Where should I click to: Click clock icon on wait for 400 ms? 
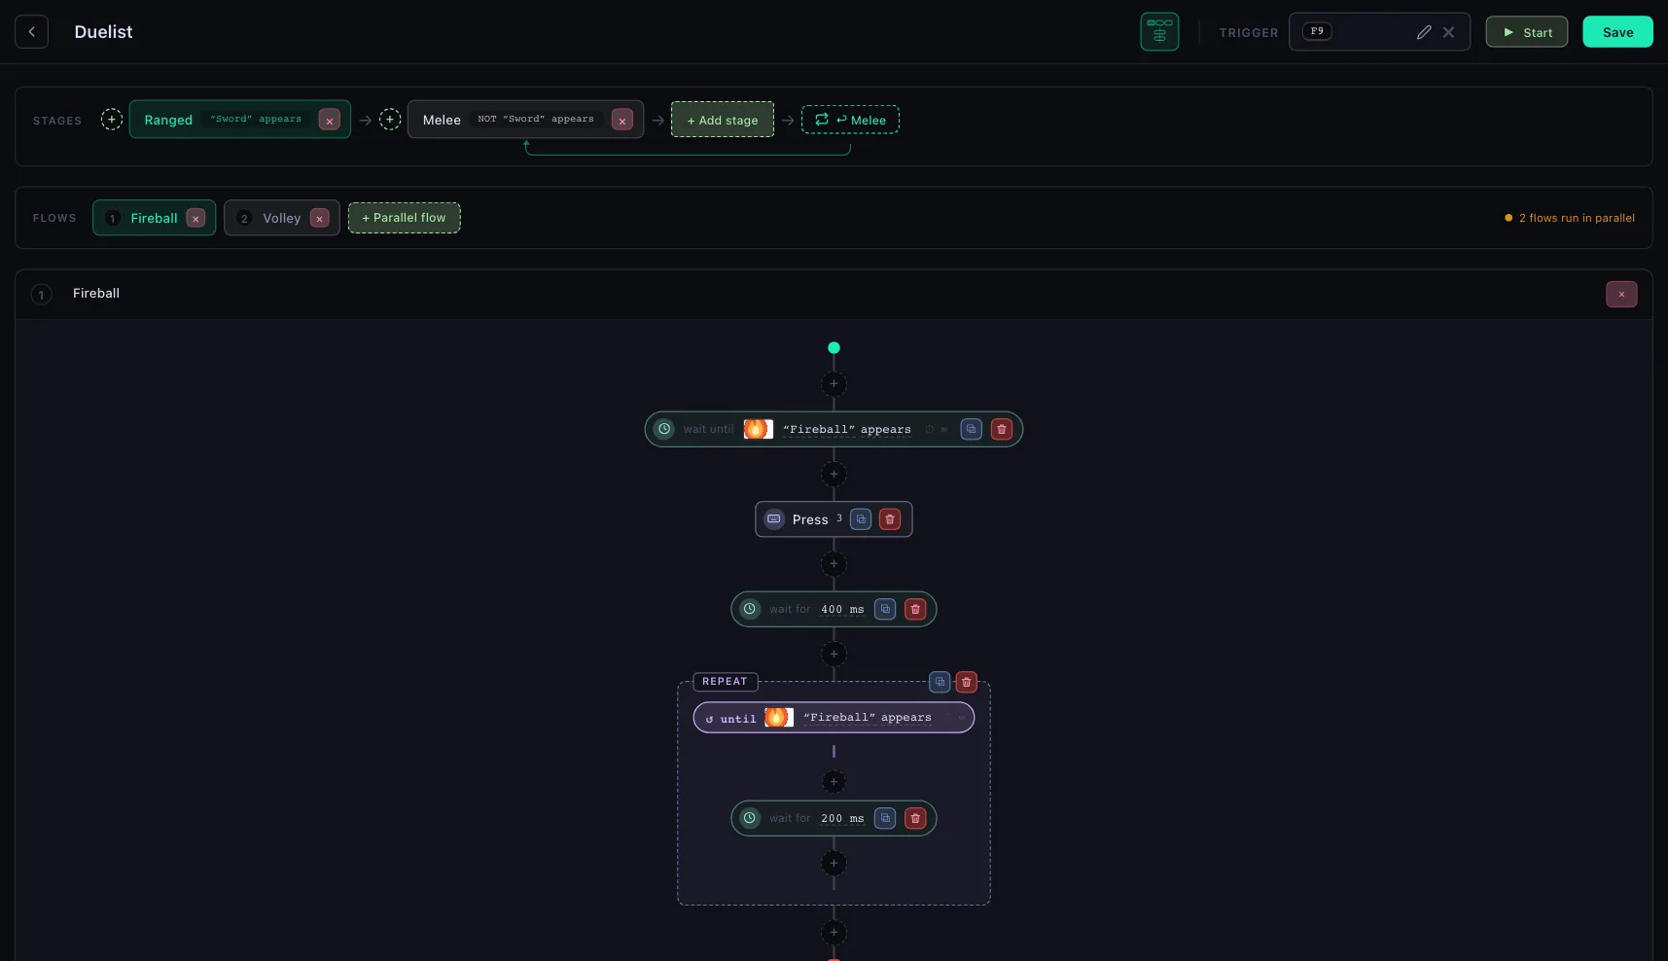(x=750, y=609)
